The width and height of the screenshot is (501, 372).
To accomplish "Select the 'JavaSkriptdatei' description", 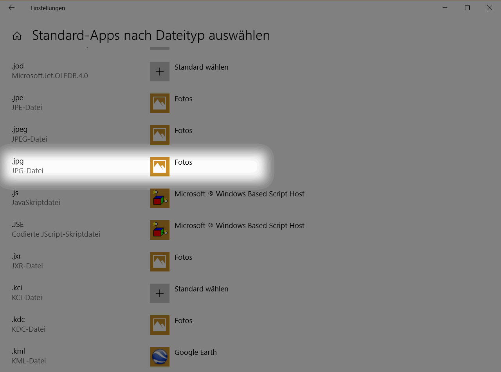I will (36, 203).
